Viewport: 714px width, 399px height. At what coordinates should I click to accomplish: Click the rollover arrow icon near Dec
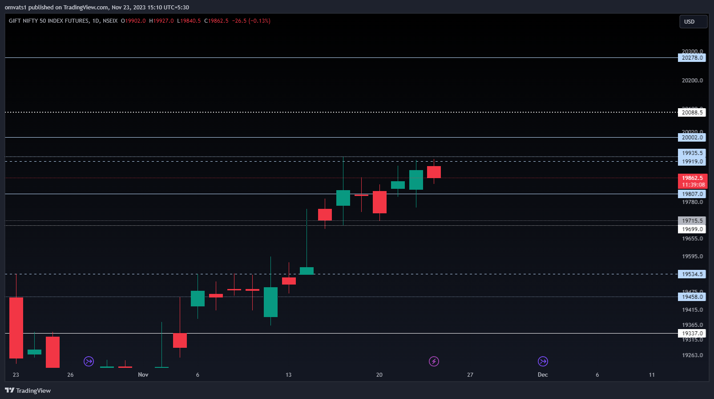pyautogui.click(x=543, y=361)
